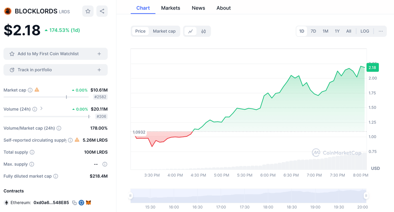Switch to candlestick chart view
Viewport: 394px width, 212px height.
point(204,31)
